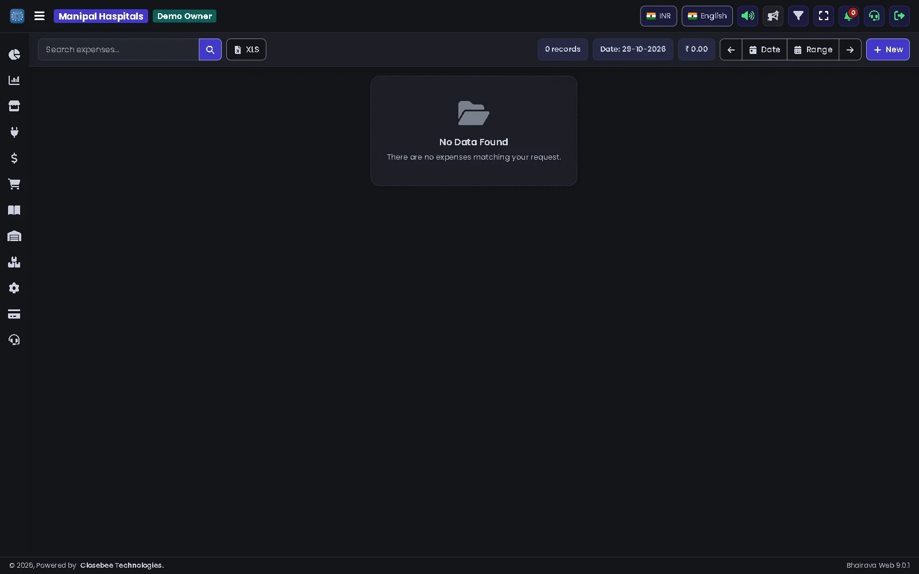Open the English language selector
Viewport: 919px width, 574px height.
pyautogui.click(x=707, y=16)
